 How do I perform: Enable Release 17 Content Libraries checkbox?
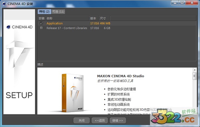point(41,28)
